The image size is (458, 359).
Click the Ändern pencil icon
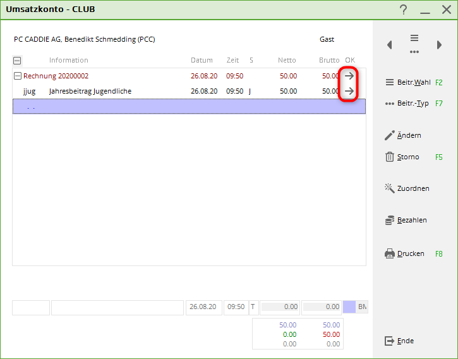pos(390,135)
